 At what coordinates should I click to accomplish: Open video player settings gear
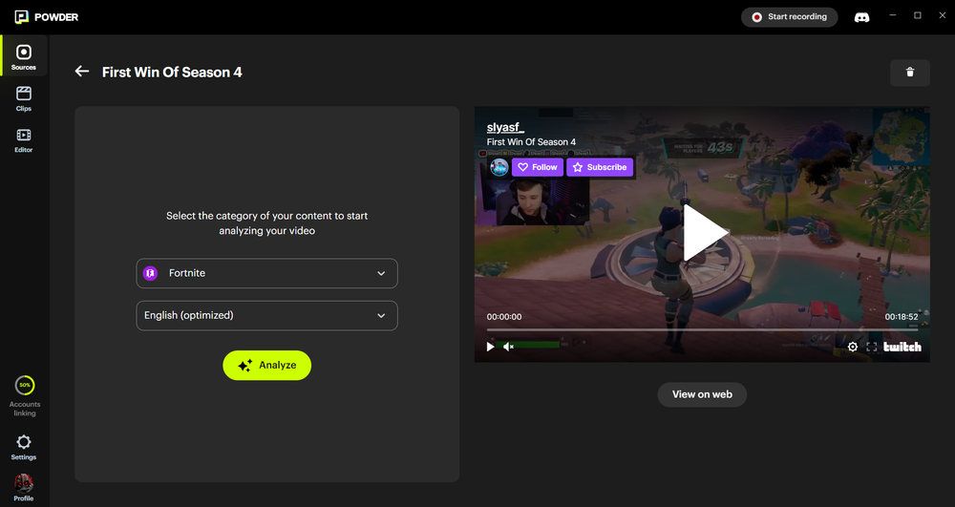[x=853, y=347]
